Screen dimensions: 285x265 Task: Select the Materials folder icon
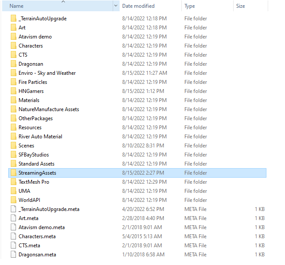coord(13,100)
